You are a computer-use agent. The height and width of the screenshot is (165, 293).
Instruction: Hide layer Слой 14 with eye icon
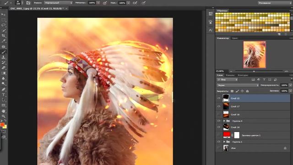coord(219,127)
